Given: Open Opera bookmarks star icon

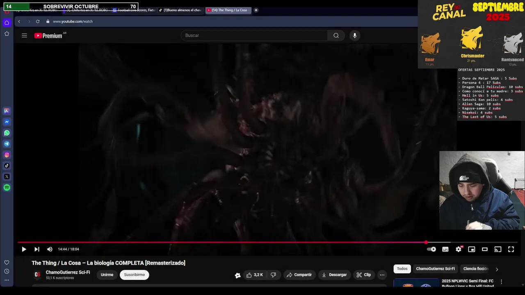Looking at the screenshot, I should pyautogui.click(x=7, y=34).
